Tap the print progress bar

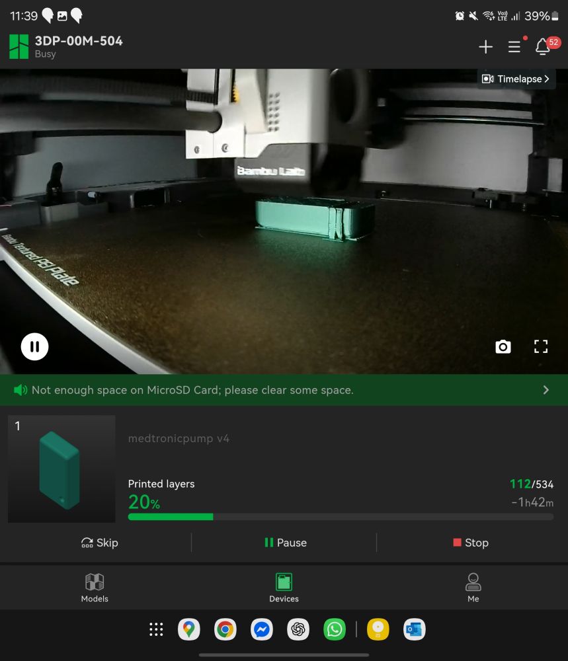tap(341, 517)
